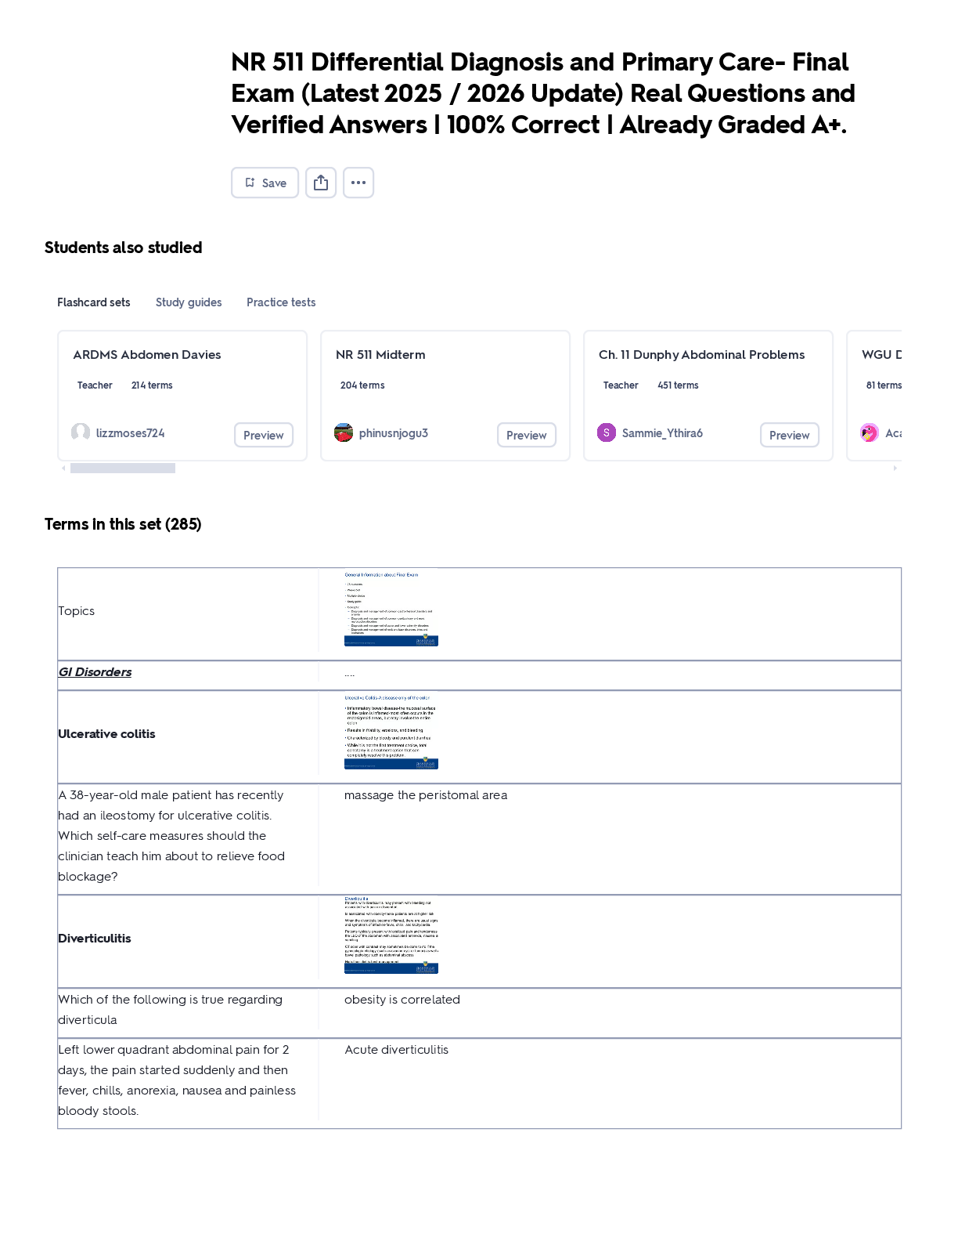Click the left lower quadrant pain question

(x=177, y=1080)
